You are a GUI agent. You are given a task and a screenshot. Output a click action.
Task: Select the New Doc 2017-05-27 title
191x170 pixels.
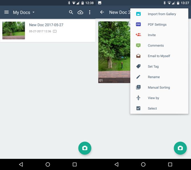click(x=46, y=25)
